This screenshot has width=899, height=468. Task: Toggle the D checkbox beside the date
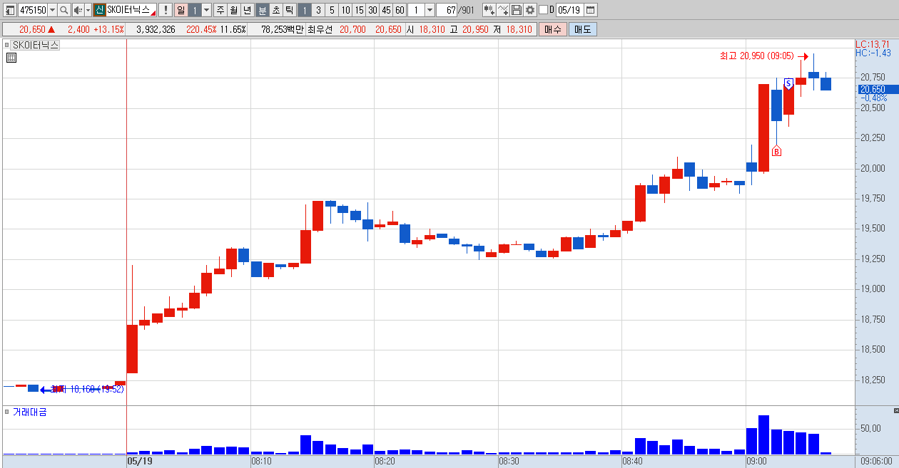point(544,10)
